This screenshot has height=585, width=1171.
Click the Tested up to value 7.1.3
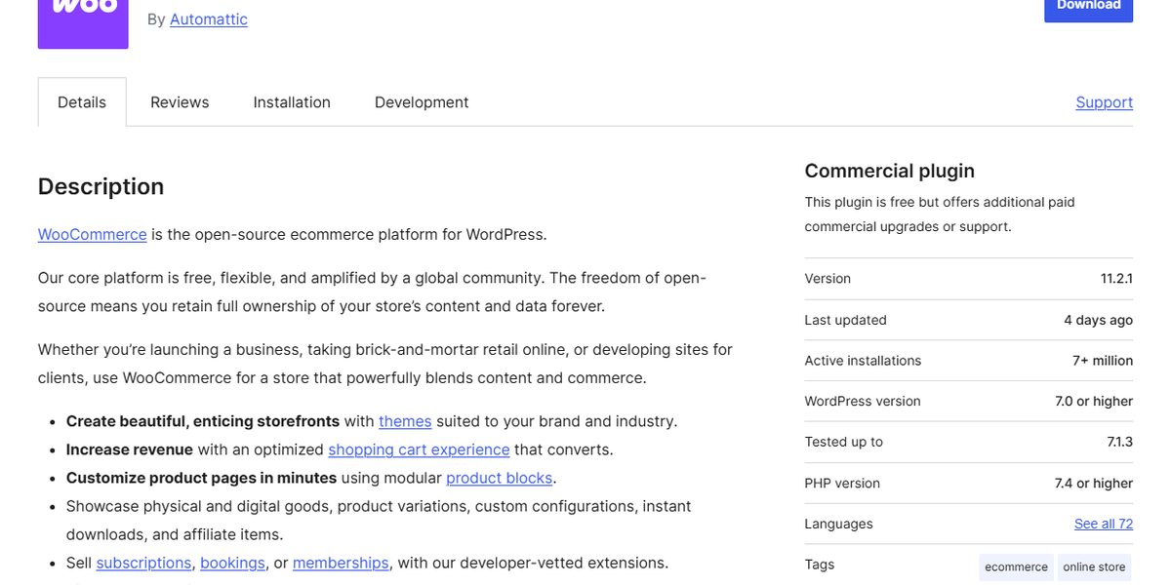1120,442
